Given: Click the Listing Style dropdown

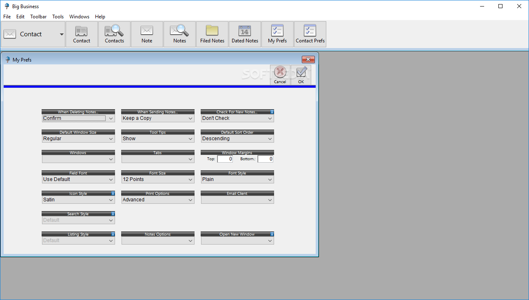Looking at the screenshot, I should 78,240.
